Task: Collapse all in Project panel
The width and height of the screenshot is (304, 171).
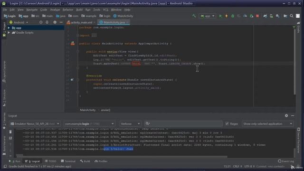Action: (x=47, y=22)
